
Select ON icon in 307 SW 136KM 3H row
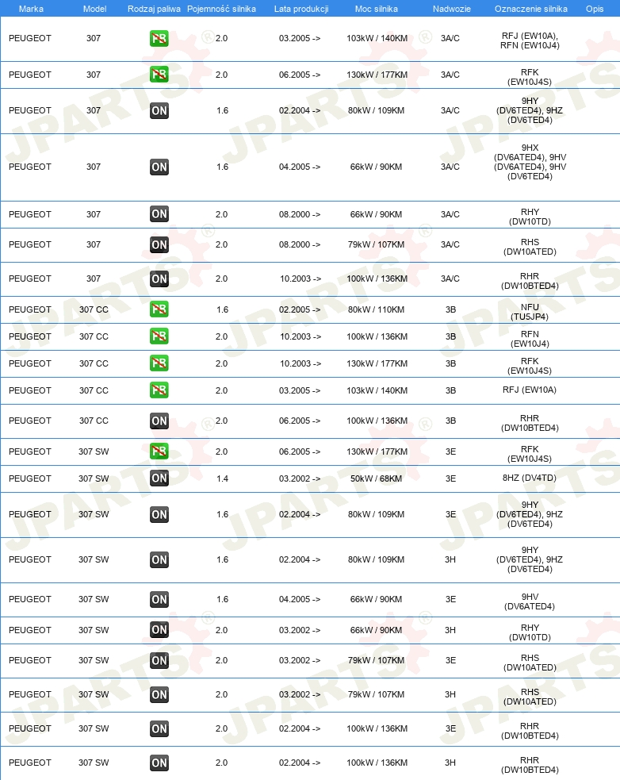159,763
